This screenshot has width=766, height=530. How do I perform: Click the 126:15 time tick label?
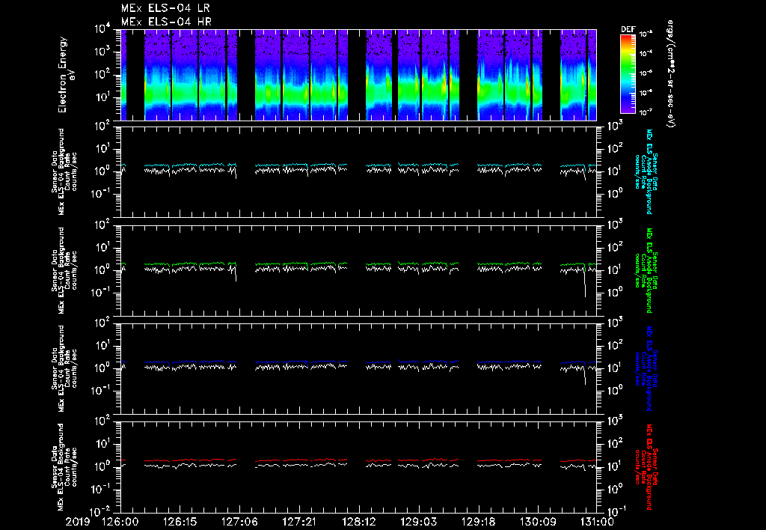pyautogui.click(x=180, y=521)
